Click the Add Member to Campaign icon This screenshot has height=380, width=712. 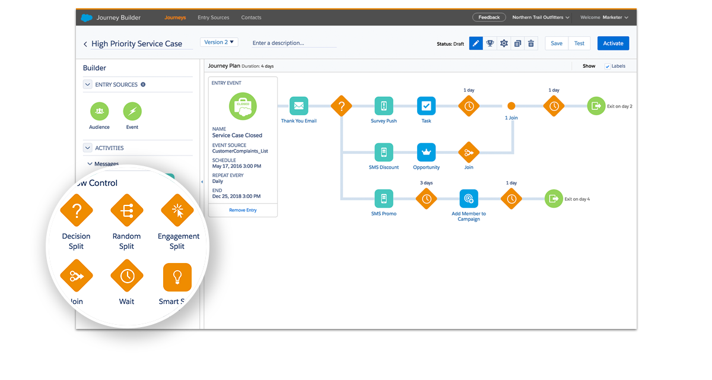coord(468,199)
